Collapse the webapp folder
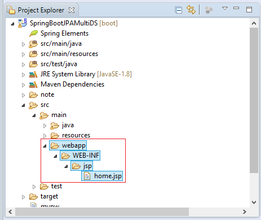 [x=45, y=146]
